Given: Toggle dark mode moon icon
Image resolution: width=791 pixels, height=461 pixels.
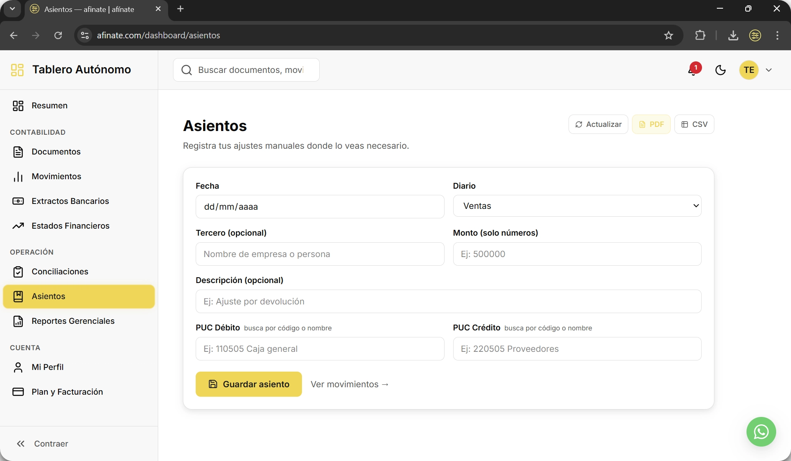Looking at the screenshot, I should click(x=720, y=70).
